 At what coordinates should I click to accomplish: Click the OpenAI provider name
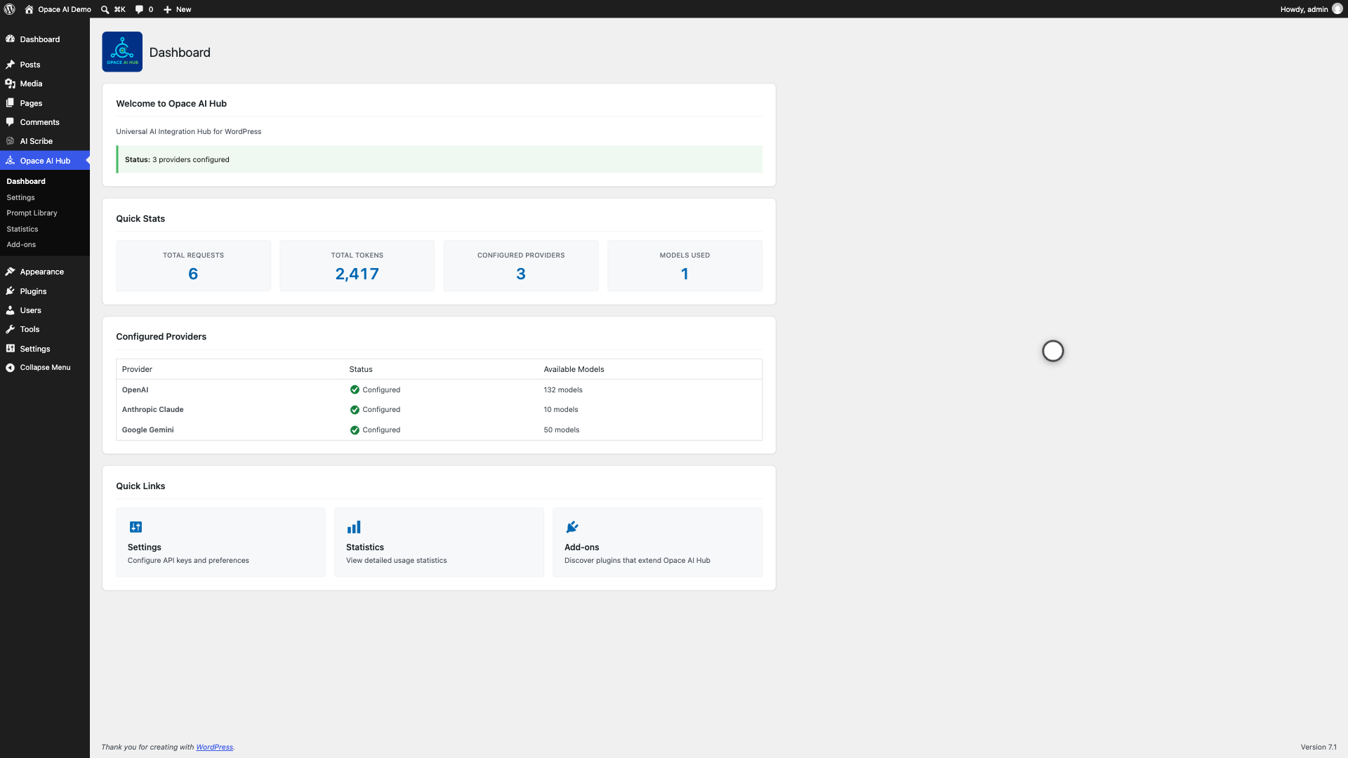(135, 390)
